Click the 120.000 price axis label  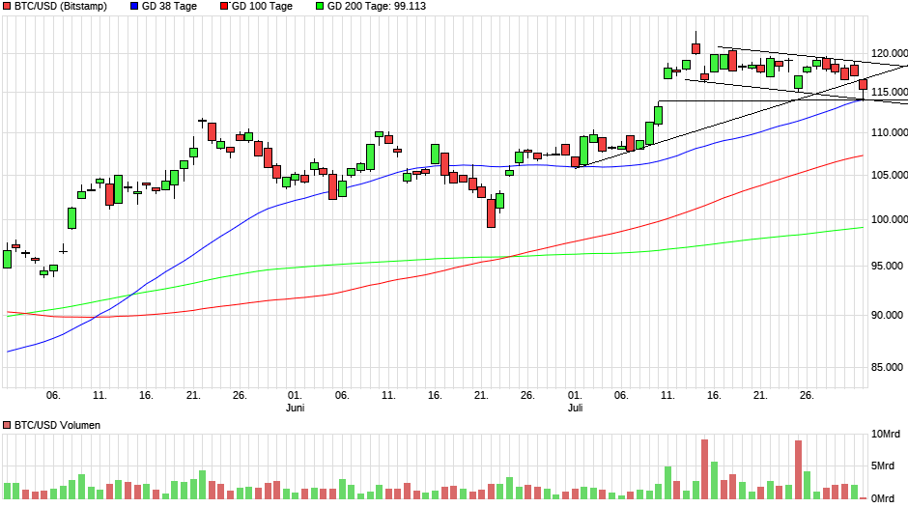(890, 53)
